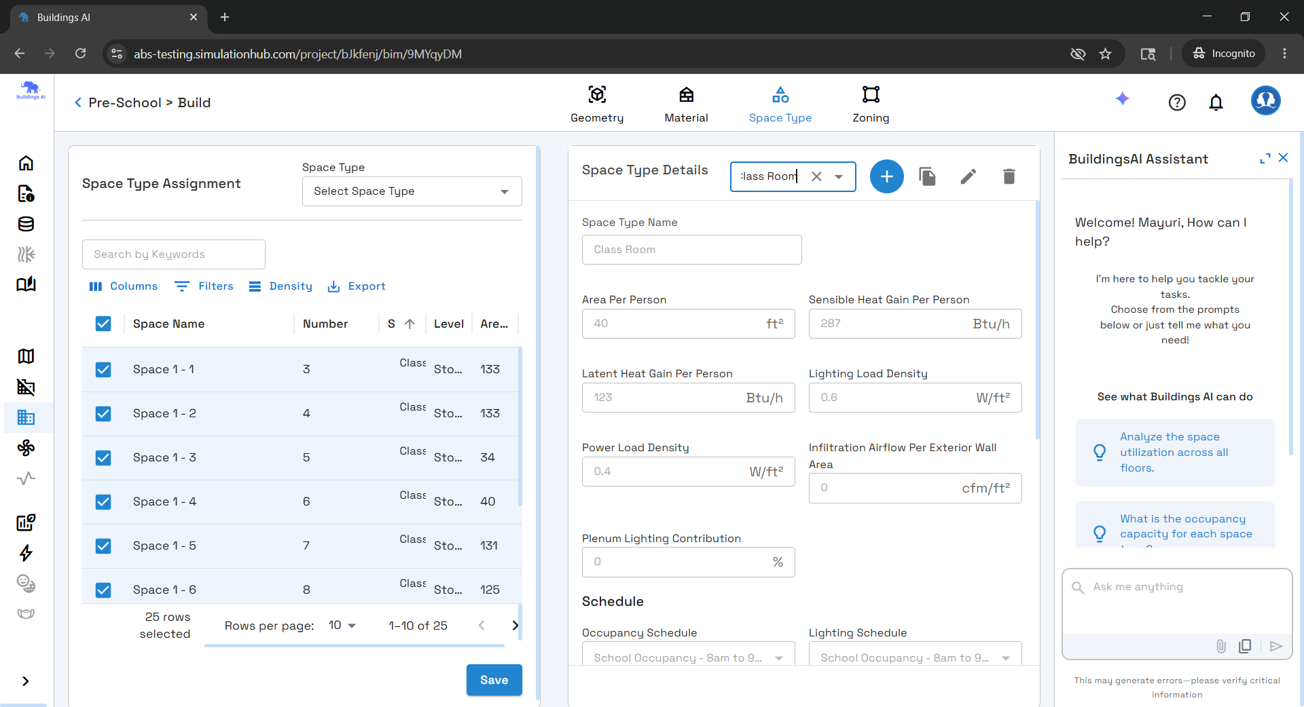Open the folded map sidebar icon

[x=26, y=356]
